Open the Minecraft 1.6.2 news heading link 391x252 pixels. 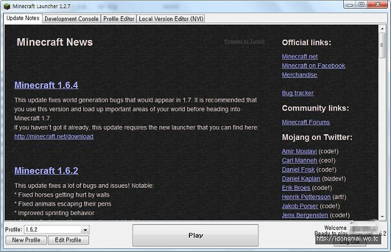click(46, 171)
